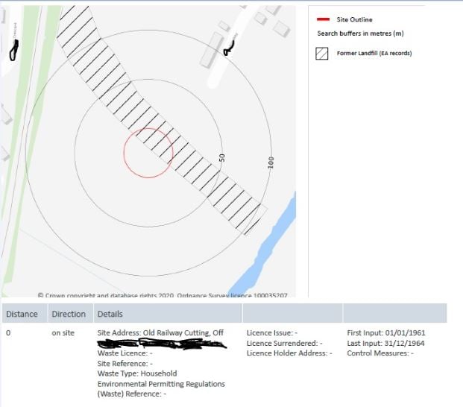Screen dimensions: 463x407
Task: Click the Details column header
Action: pos(110,314)
